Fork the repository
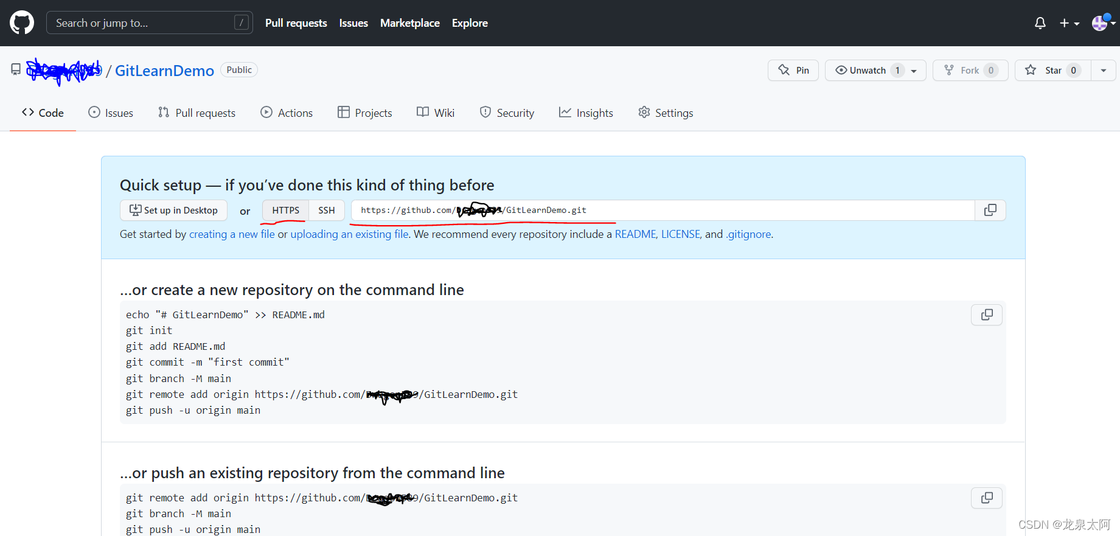Image resolution: width=1120 pixels, height=536 pixels. 970,71
